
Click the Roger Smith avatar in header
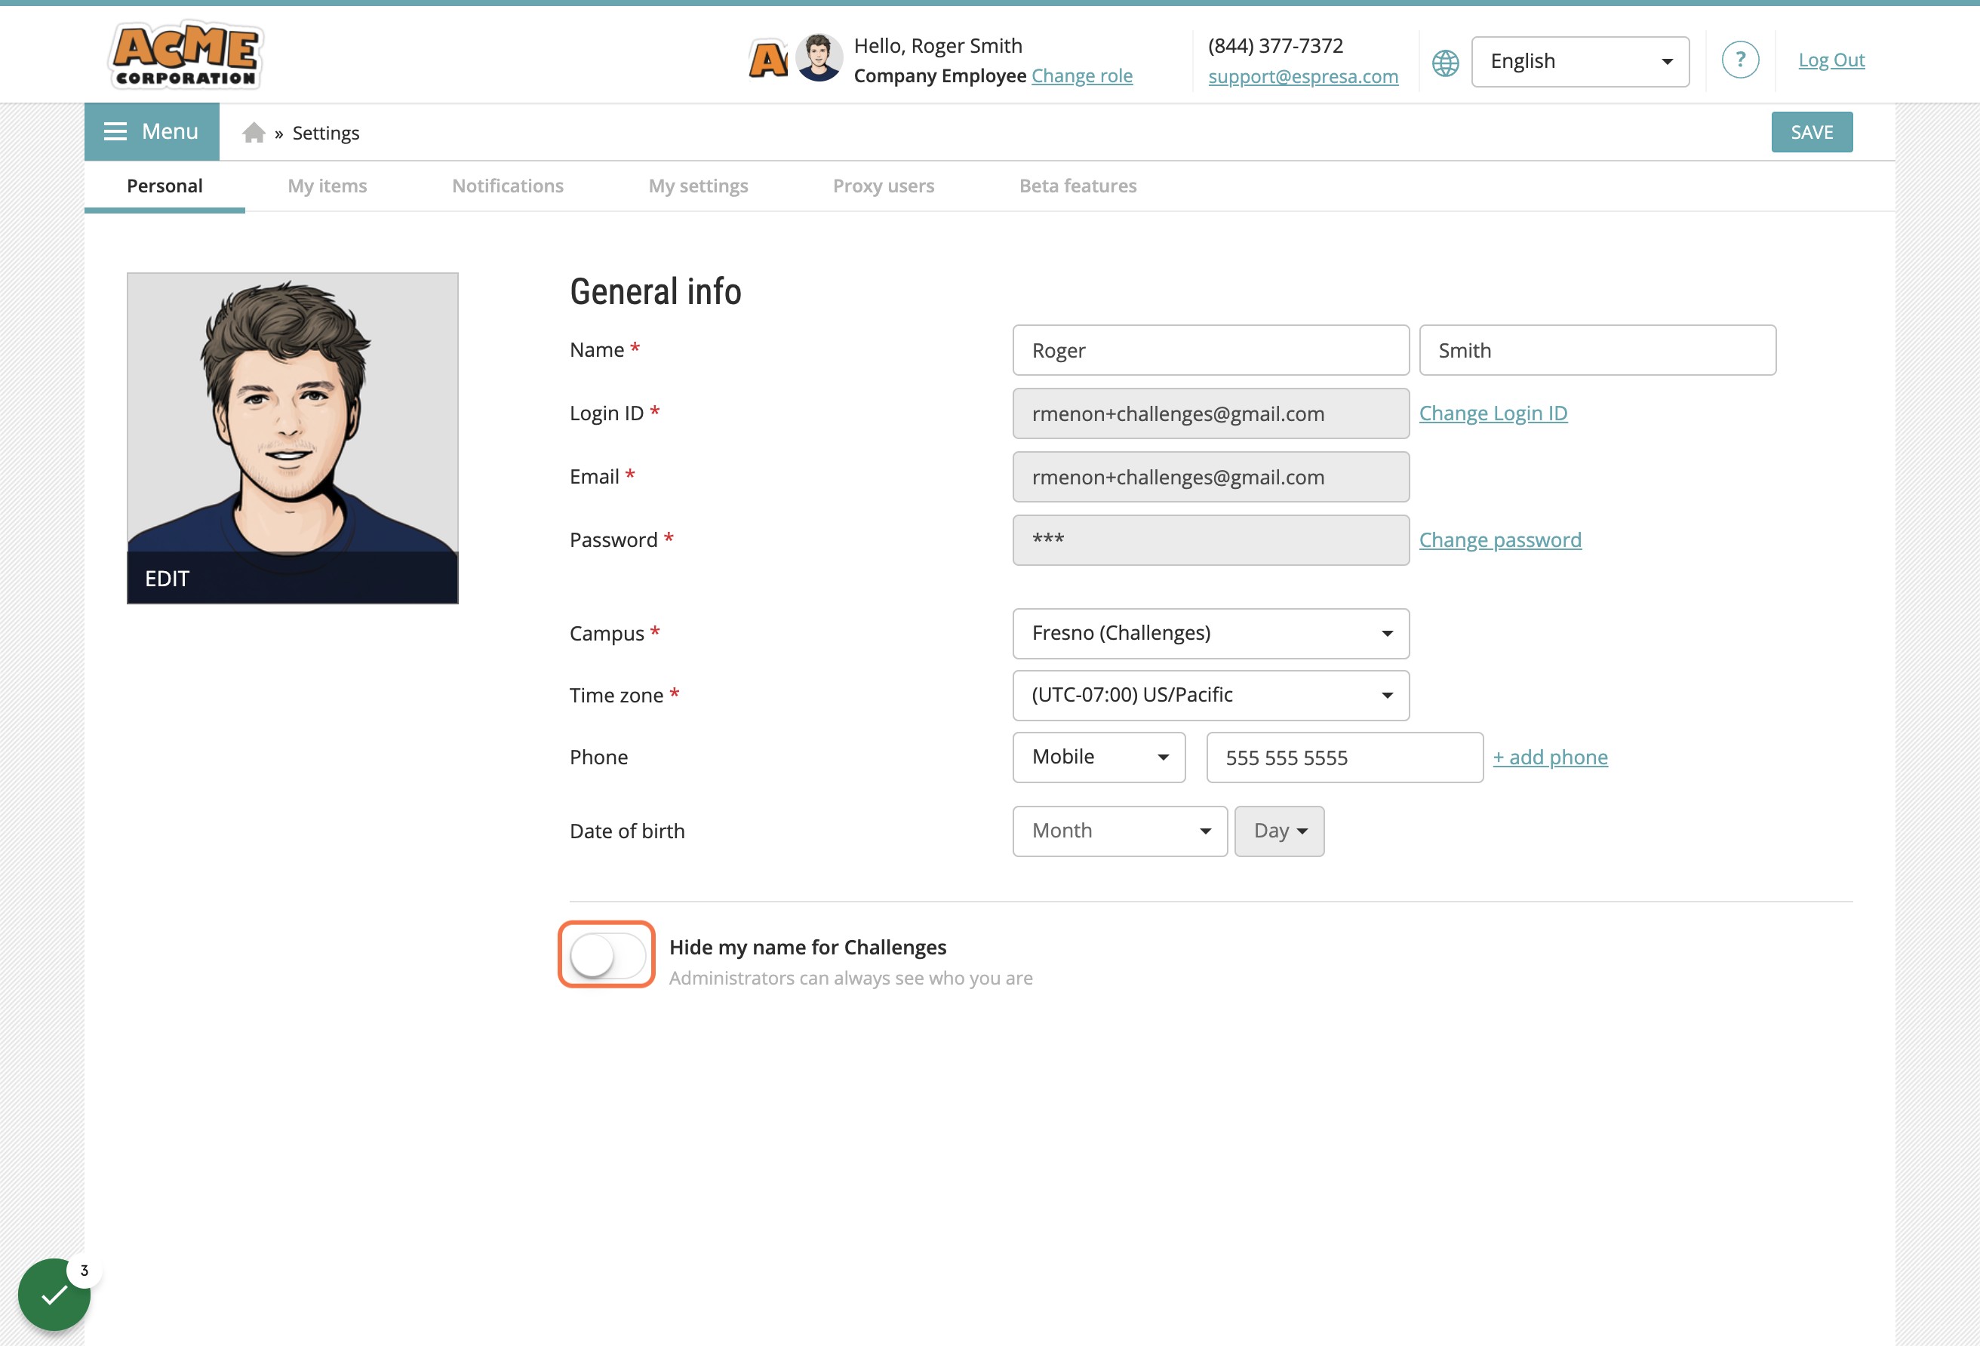819,59
